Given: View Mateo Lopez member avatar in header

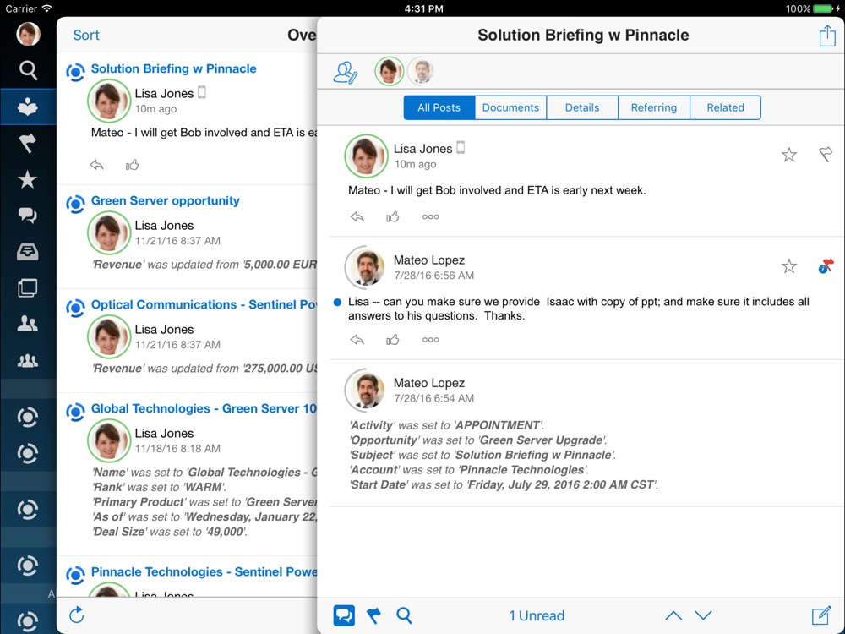Looking at the screenshot, I should click(x=422, y=71).
